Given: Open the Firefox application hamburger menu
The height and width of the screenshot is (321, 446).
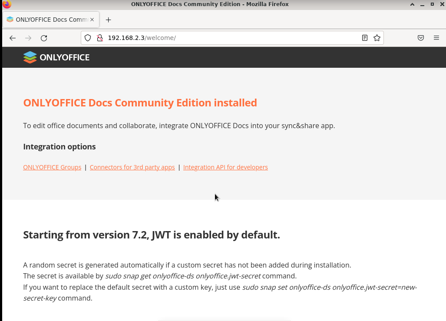Looking at the screenshot, I should (x=436, y=38).
